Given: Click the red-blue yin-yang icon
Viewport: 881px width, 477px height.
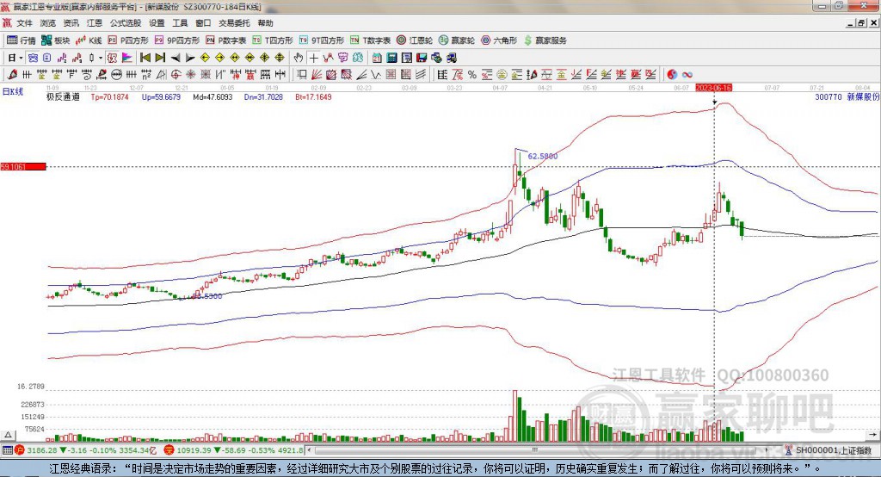Looking at the screenshot, I should coord(672,74).
